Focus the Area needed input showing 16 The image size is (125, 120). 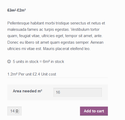[x=78, y=92]
